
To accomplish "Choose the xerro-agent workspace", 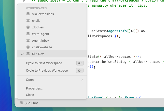I will pos(52,34).
